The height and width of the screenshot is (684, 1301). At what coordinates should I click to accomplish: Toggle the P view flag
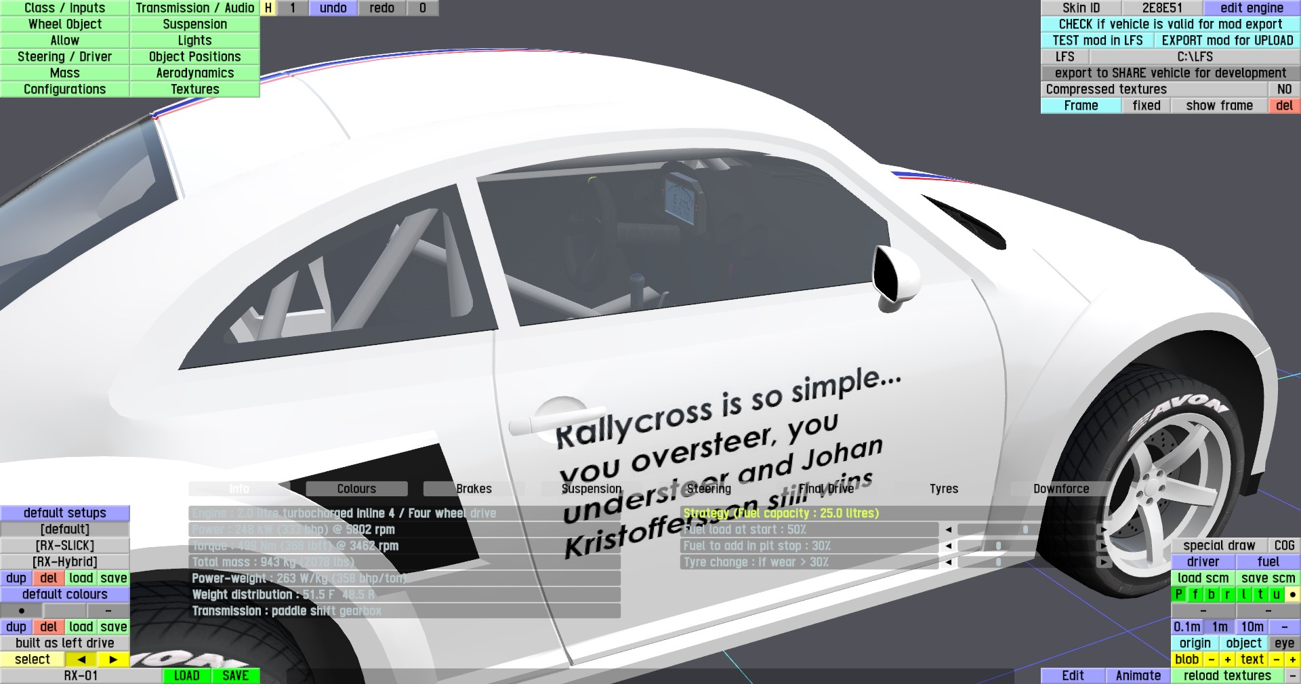(1179, 595)
